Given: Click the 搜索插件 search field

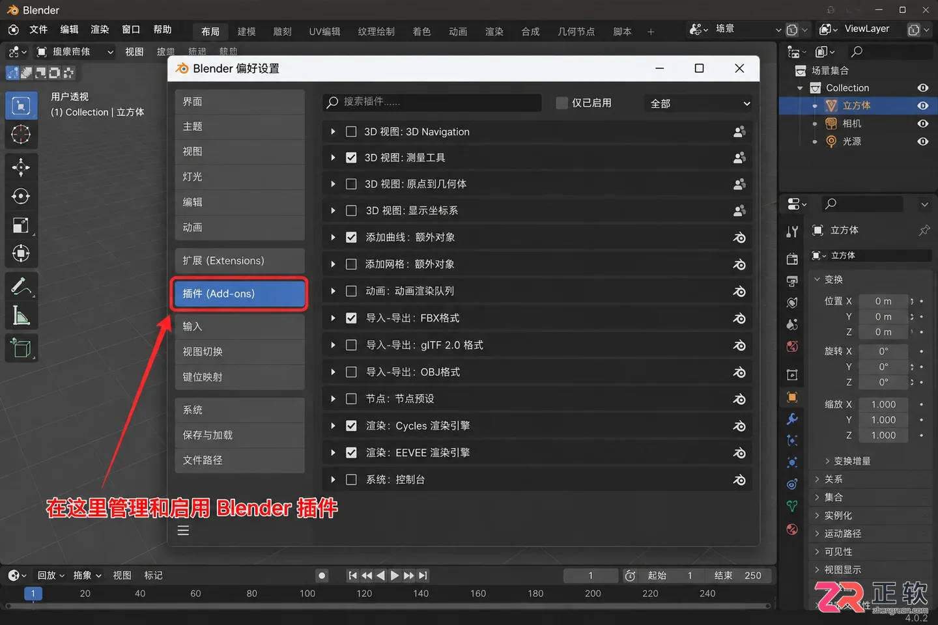Looking at the screenshot, I should (x=432, y=102).
